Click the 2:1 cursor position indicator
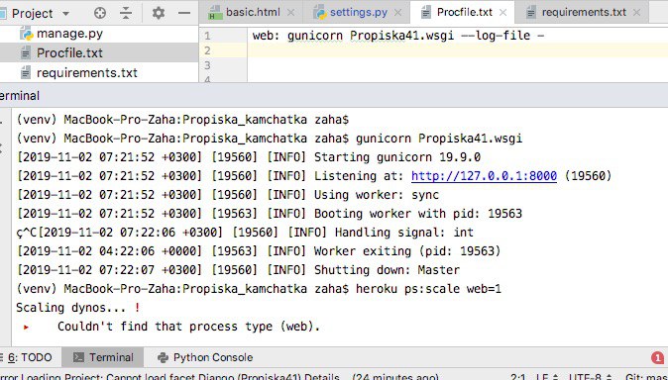The width and height of the screenshot is (668, 380). [x=518, y=376]
